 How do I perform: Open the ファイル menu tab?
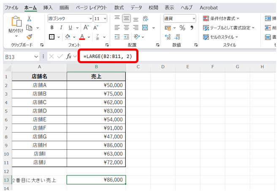click(x=11, y=8)
